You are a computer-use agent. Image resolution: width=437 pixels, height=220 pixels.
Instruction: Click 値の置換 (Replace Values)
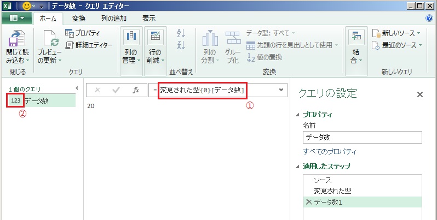coord(264,57)
